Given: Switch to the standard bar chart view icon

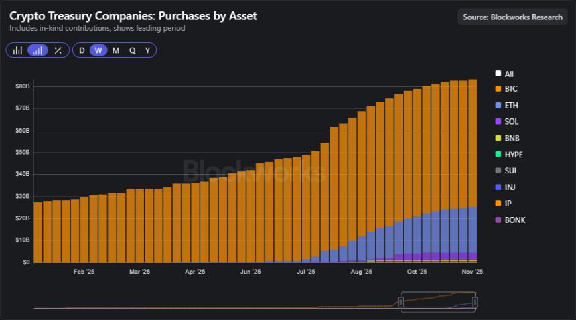Looking at the screenshot, I should coord(17,50).
